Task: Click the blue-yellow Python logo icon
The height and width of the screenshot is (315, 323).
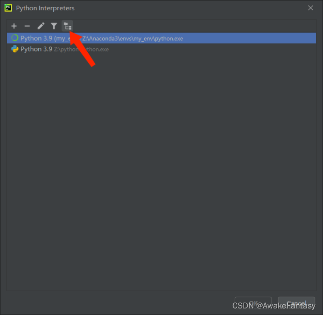Action: tap(15, 49)
